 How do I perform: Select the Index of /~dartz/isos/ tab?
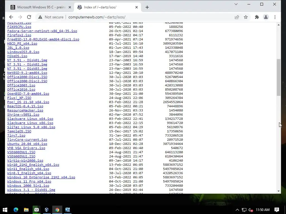coord(108,7)
